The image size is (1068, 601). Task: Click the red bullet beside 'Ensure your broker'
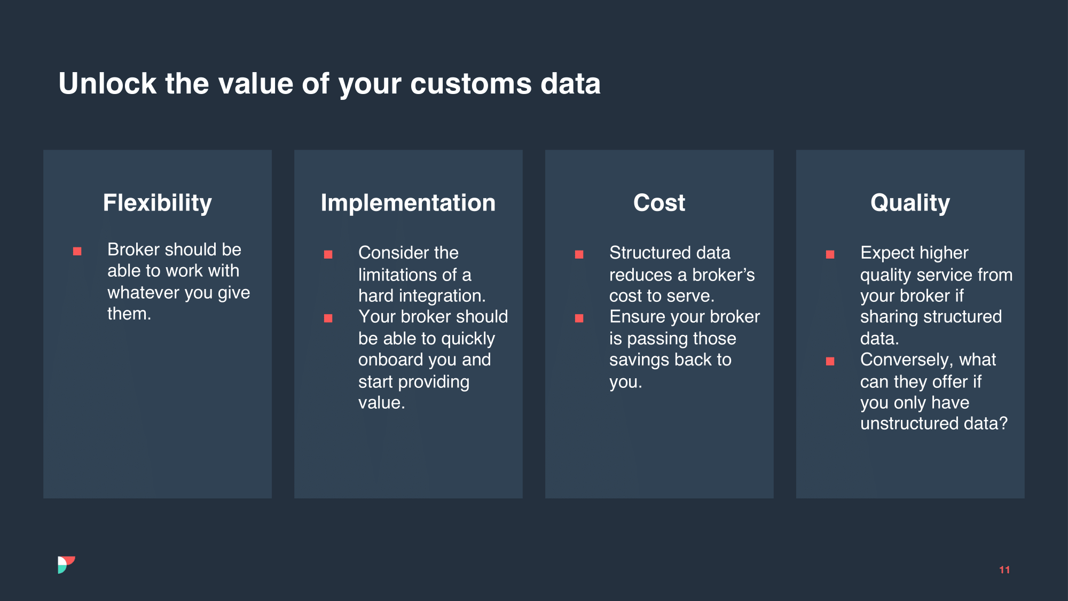click(x=579, y=318)
